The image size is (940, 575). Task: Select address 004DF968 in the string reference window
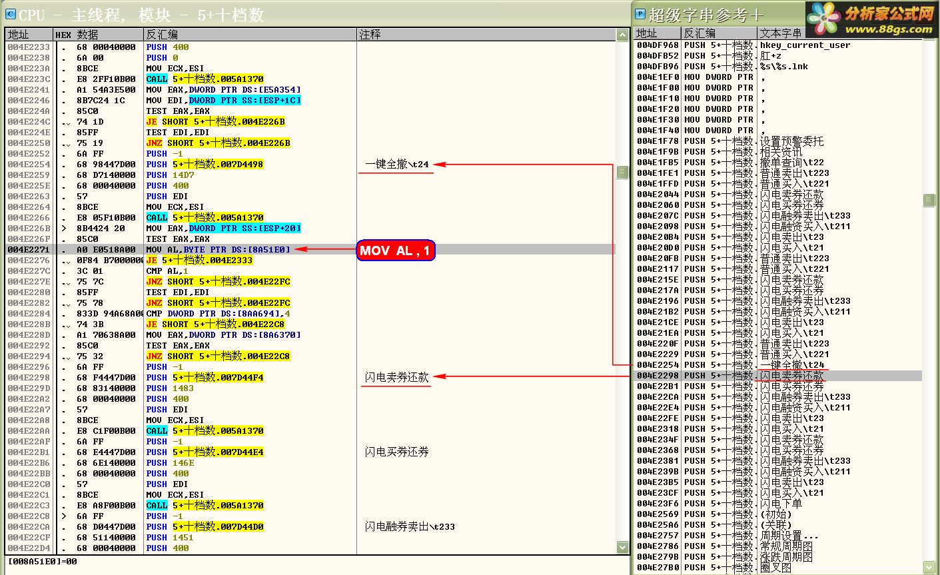click(x=658, y=45)
